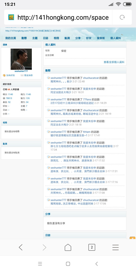Go back with browser back arrow

[x=21, y=247]
